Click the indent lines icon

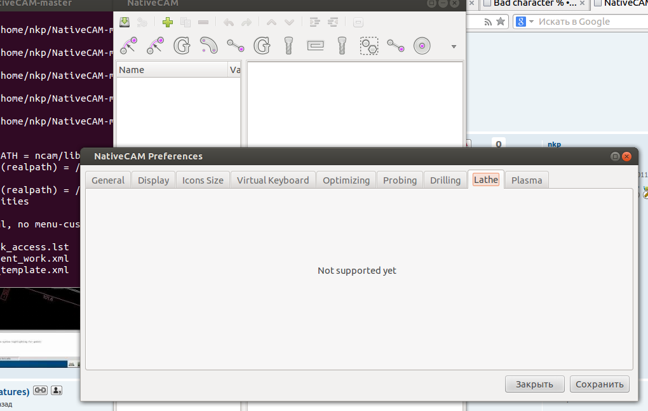pyautogui.click(x=315, y=22)
